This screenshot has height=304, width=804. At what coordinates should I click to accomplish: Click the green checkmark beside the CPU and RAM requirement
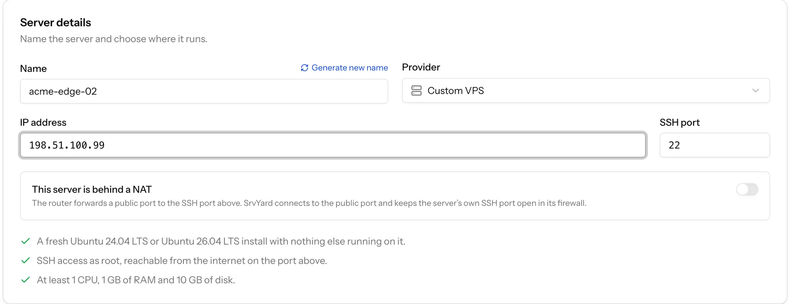click(25, 280)
